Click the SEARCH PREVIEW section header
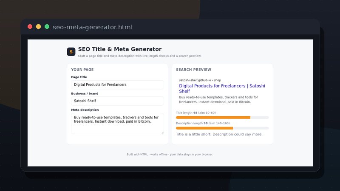 (x=193, y=70)
